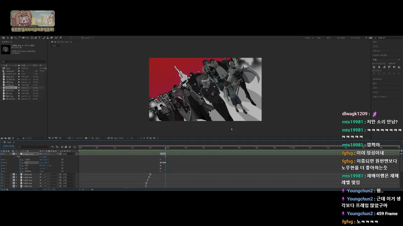
Task: Align layers to top edge
Action: tap(389, 67)
